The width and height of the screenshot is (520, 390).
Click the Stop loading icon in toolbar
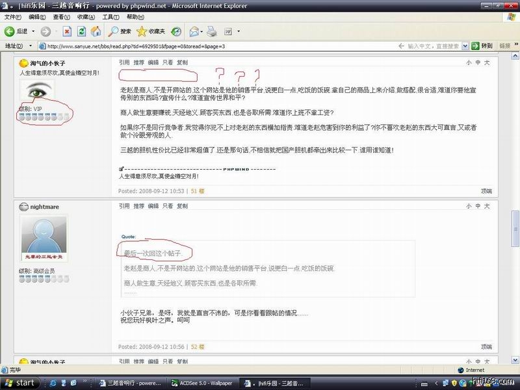pos(66,31)
